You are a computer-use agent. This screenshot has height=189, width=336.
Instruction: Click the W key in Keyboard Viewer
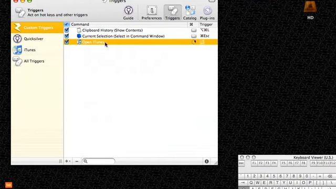pos(258,183)
